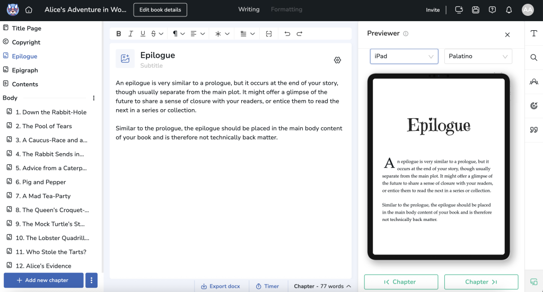
Task: Go to home icon in header
Action: click(29, 10)
